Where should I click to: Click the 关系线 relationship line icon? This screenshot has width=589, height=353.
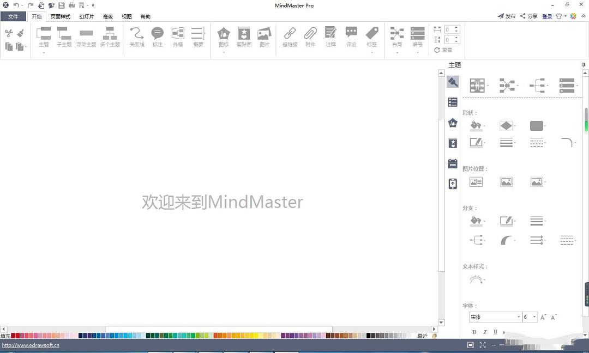point(137,36)
